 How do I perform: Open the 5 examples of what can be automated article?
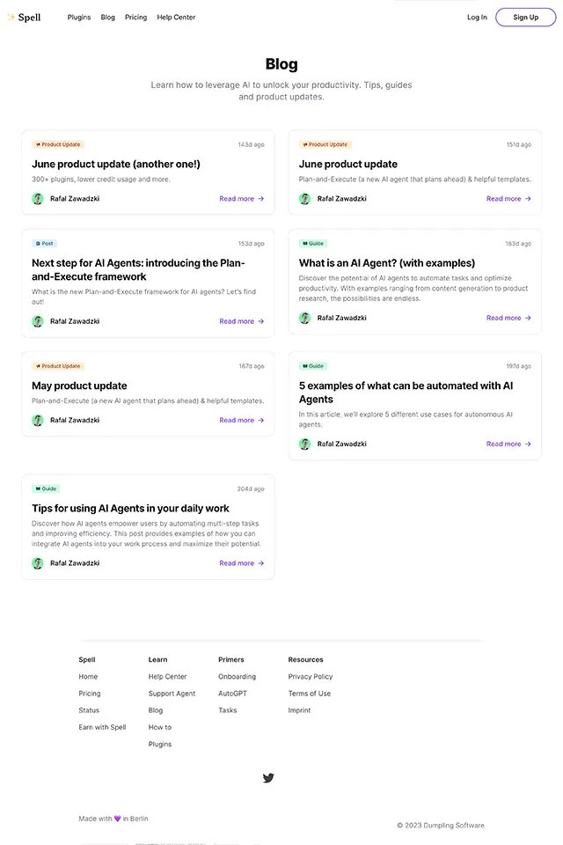click(x=406, y=393)
